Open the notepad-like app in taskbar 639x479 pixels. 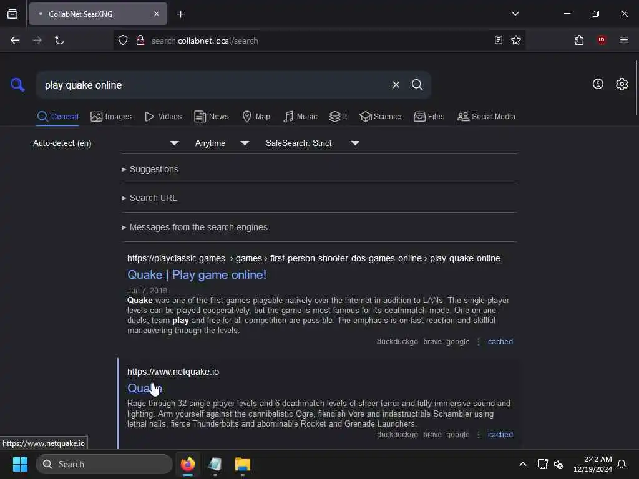[215, 464]
